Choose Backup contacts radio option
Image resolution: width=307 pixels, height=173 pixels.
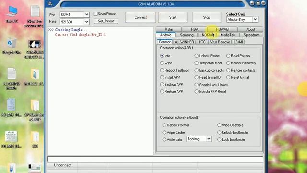coord(196,70)
